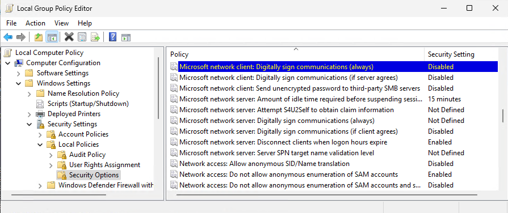
Task: Collapse the Windows Settings node
Action: (x=19, y=83)
